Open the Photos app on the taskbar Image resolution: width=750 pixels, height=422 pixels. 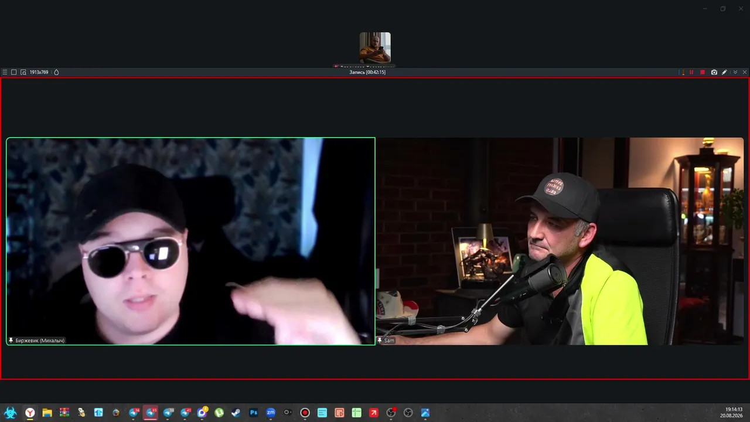(425, 413)
